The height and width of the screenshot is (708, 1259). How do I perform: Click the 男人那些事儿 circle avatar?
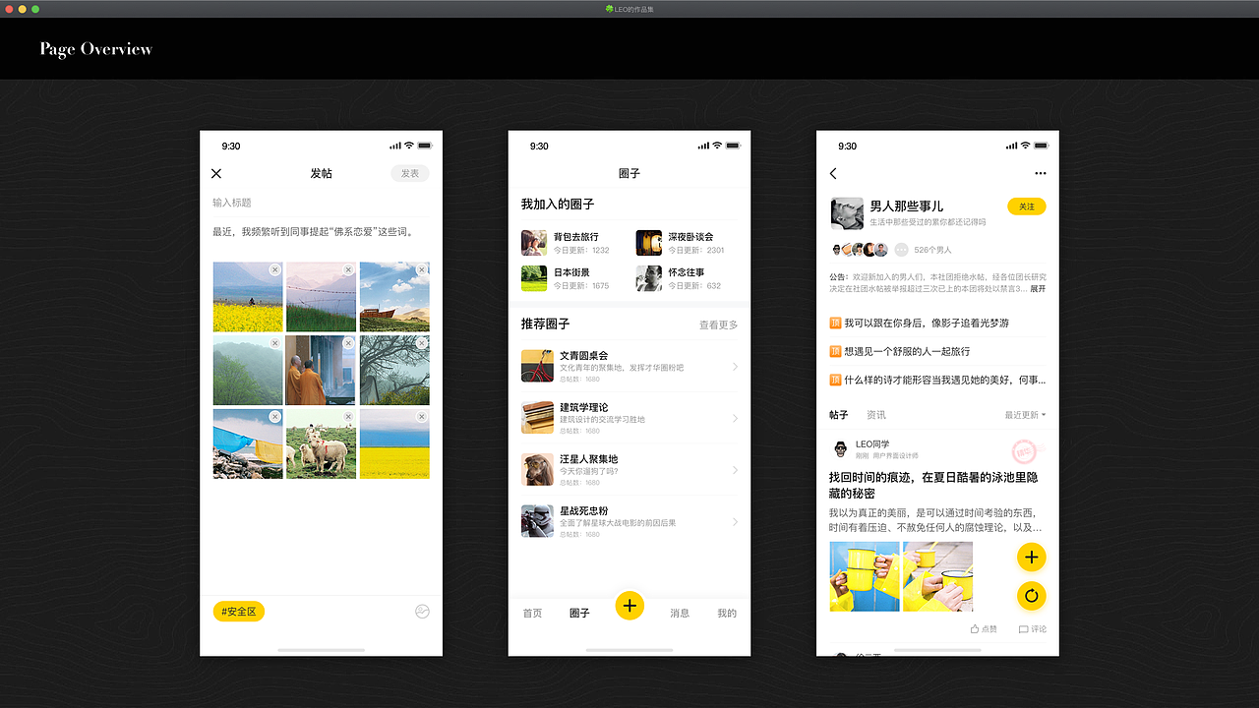[x=847, y=213]
